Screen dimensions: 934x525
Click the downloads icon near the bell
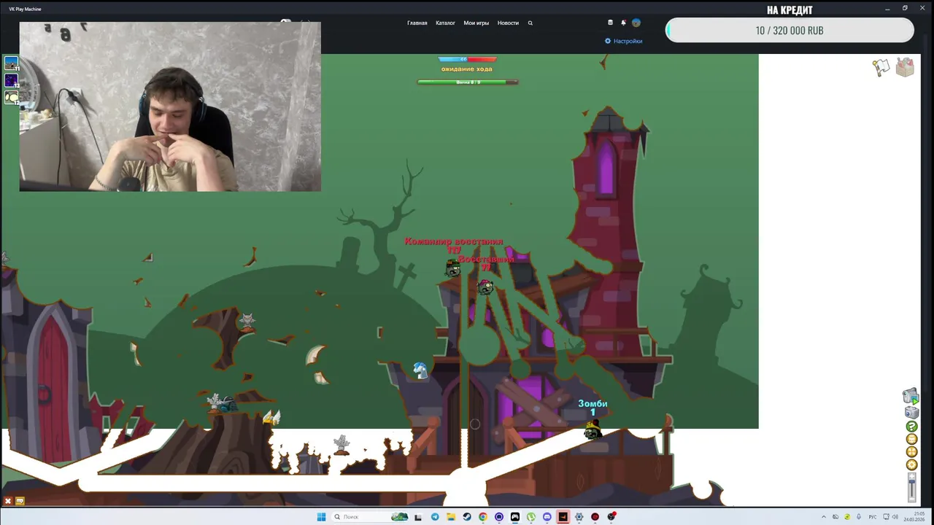pyautogui.click(x=610, y=23)
